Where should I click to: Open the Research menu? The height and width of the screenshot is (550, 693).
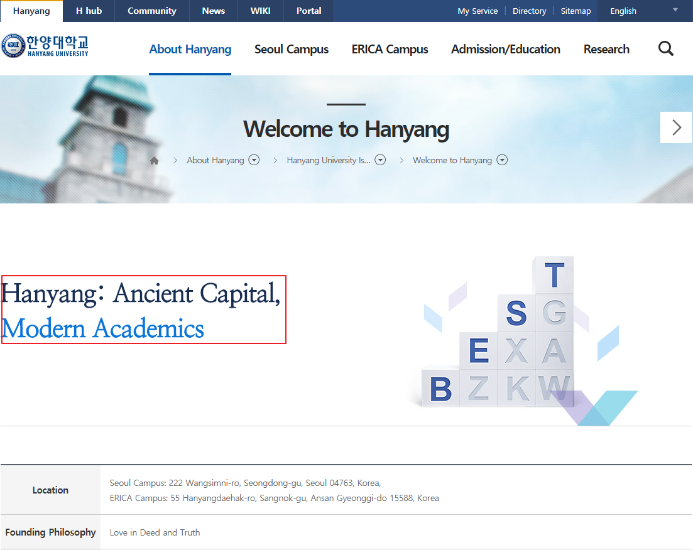coord(606,49)
